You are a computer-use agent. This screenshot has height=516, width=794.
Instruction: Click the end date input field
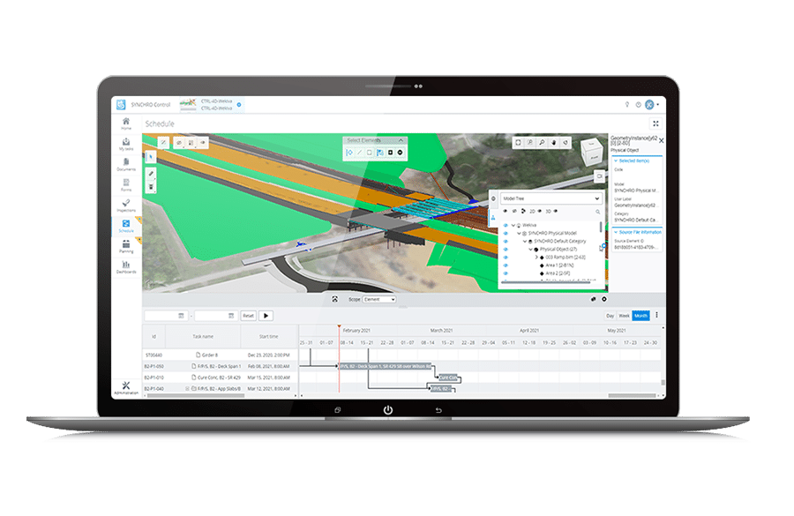(216, 316)
